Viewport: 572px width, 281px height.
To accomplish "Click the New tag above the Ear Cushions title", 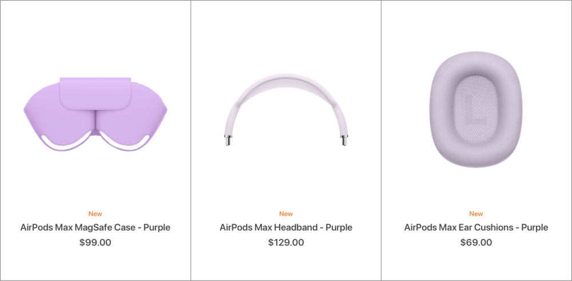I will click(x=476, y=214).
